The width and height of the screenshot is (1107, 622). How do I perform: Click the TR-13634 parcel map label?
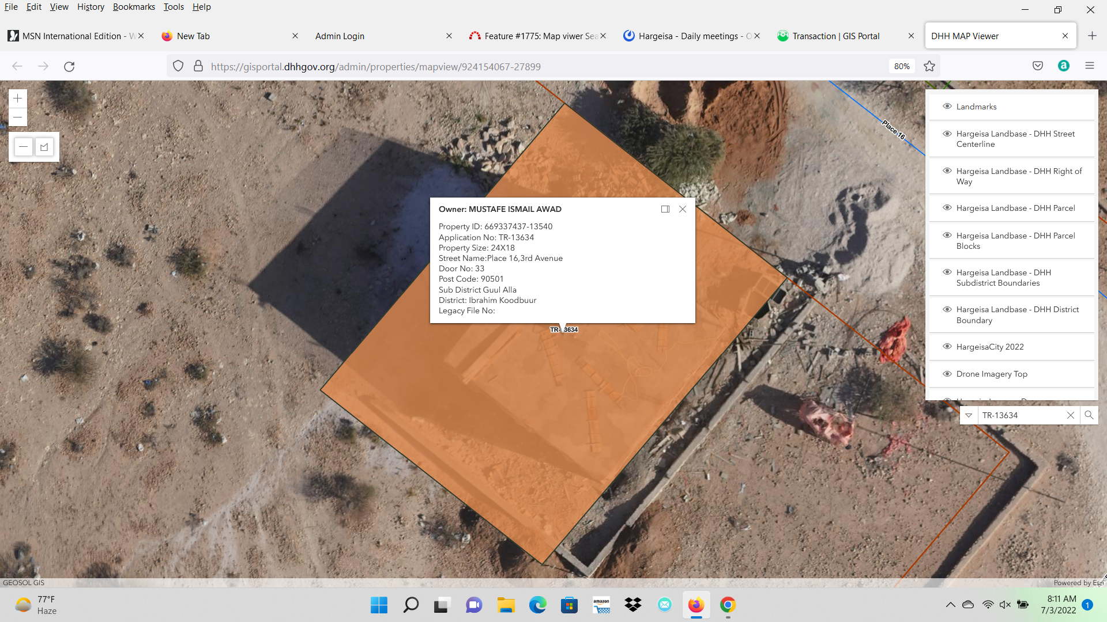[564, 330]
